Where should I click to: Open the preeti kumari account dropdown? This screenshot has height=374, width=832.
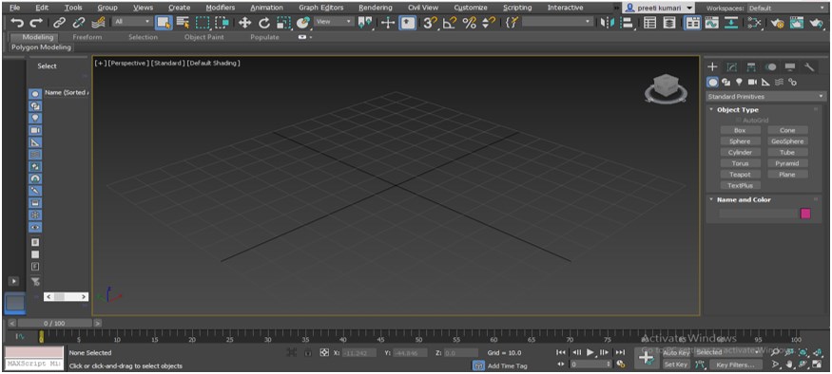pos(659,8)
